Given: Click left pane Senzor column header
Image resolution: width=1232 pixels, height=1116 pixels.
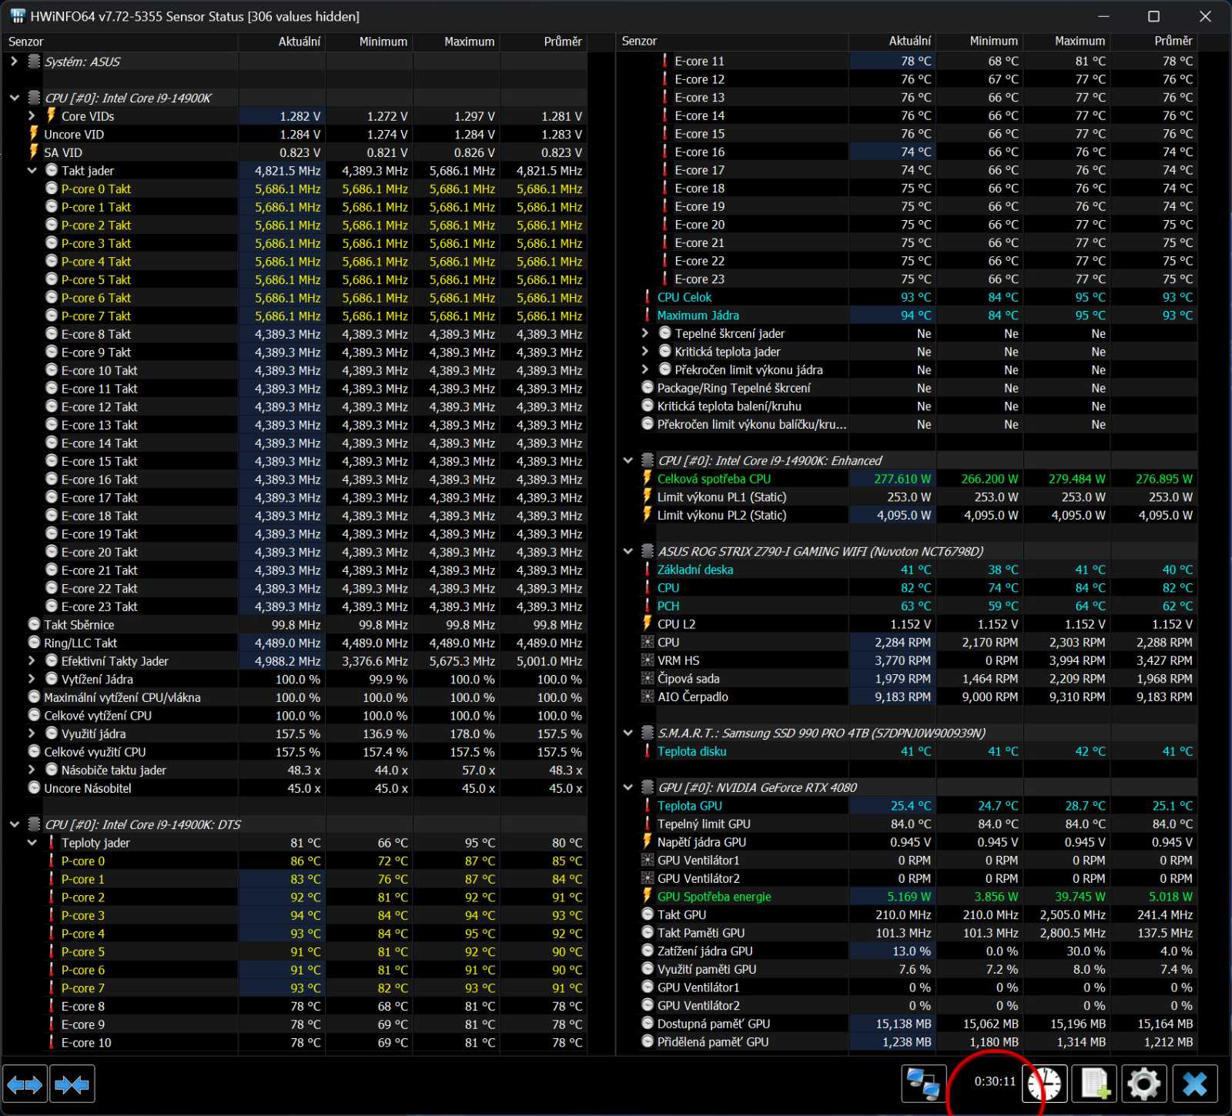Looking at the screenshot, I should (119, 42).
